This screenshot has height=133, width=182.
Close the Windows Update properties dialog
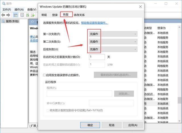[140, 7]
